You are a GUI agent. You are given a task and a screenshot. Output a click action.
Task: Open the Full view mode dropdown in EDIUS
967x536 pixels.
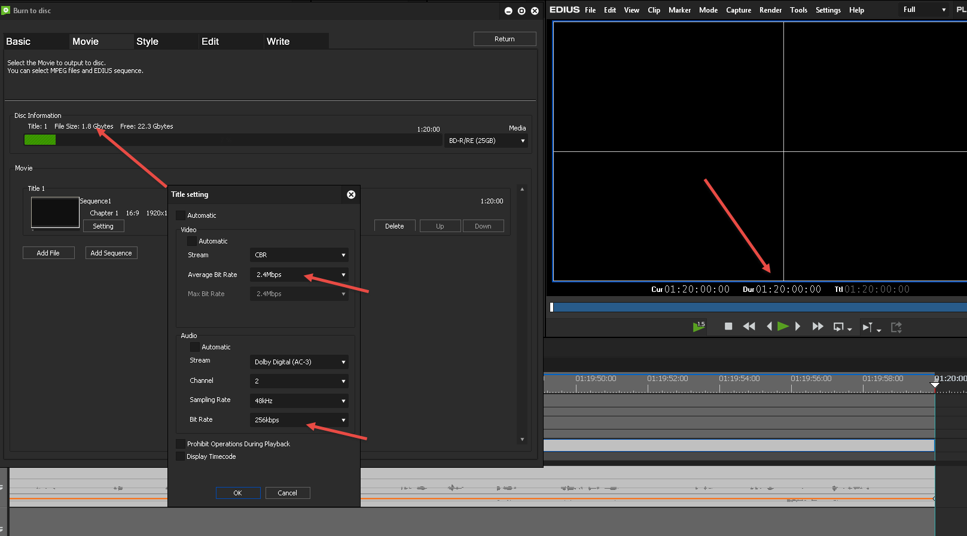924,10
